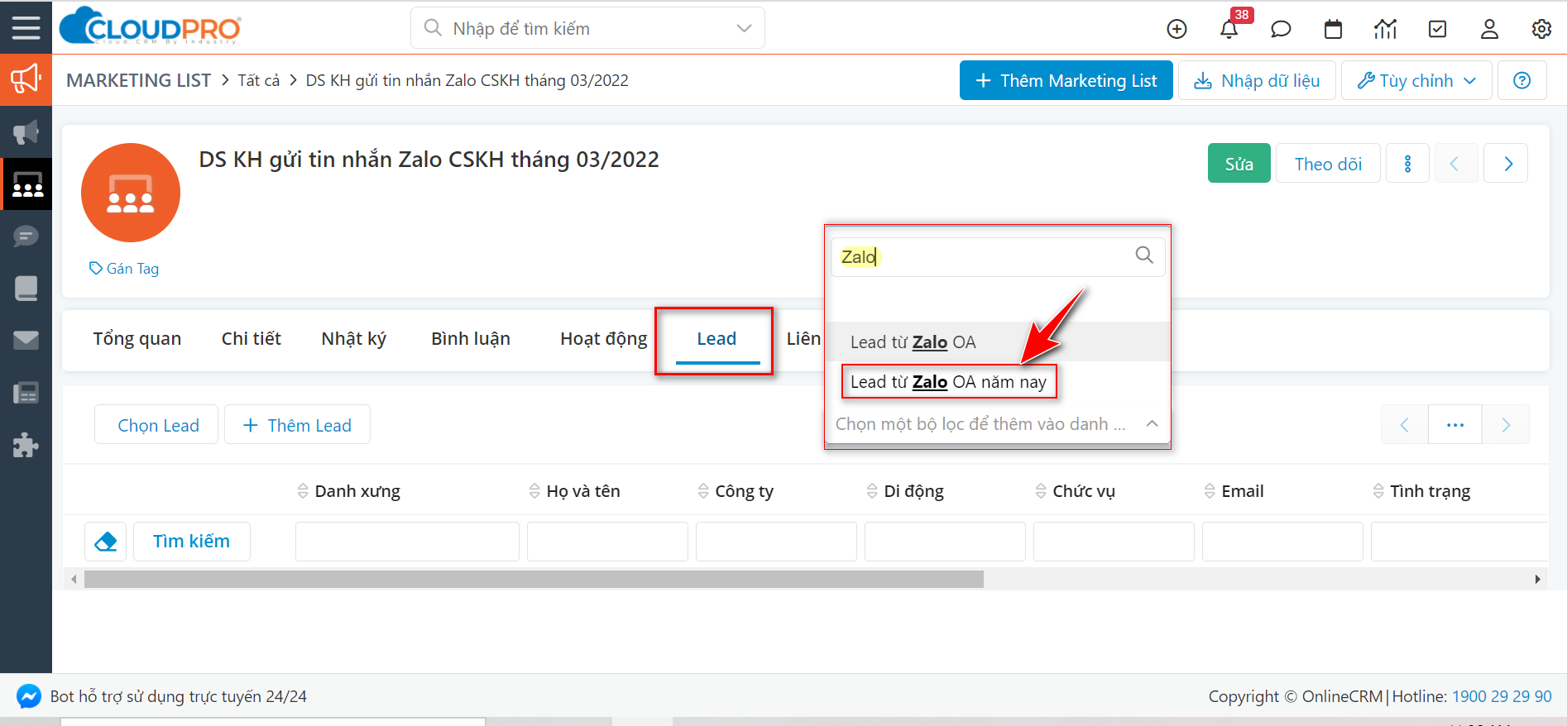Click the Zalo filter search field

[998, 257]
